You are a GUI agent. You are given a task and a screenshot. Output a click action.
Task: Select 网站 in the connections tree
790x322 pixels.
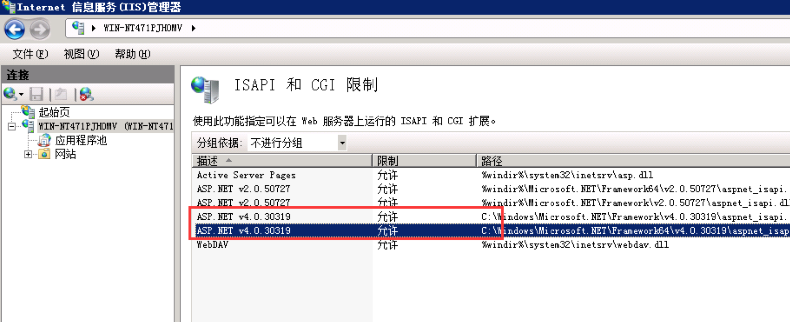coord(65,154)
